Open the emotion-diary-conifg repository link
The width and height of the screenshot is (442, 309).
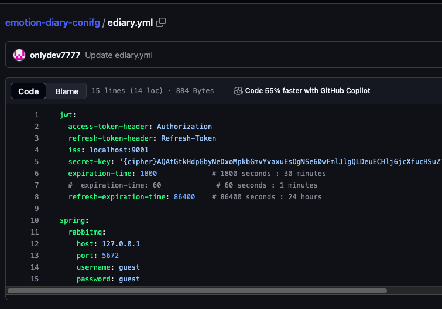pos(53,23)
